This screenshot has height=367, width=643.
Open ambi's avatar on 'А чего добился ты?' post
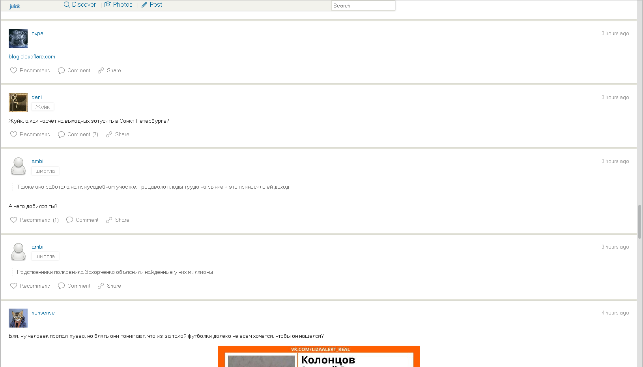[x=18, y=166]
